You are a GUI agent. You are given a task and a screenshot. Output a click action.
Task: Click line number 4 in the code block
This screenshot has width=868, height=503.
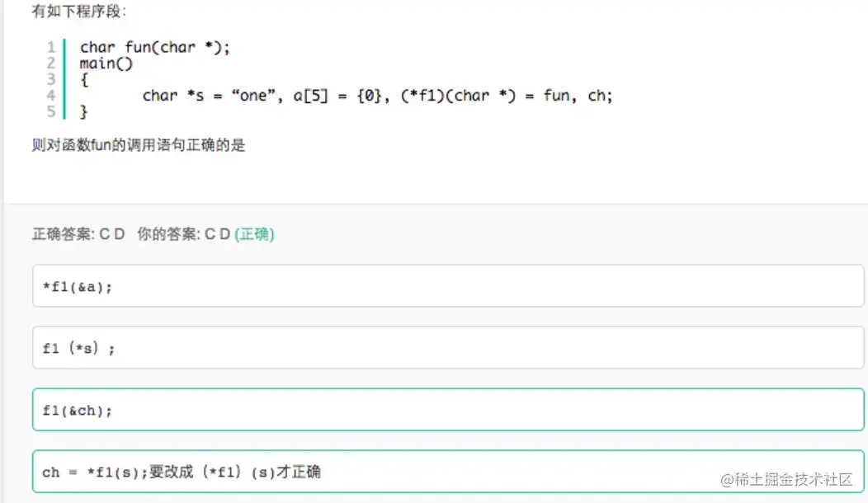click(50, 96)
